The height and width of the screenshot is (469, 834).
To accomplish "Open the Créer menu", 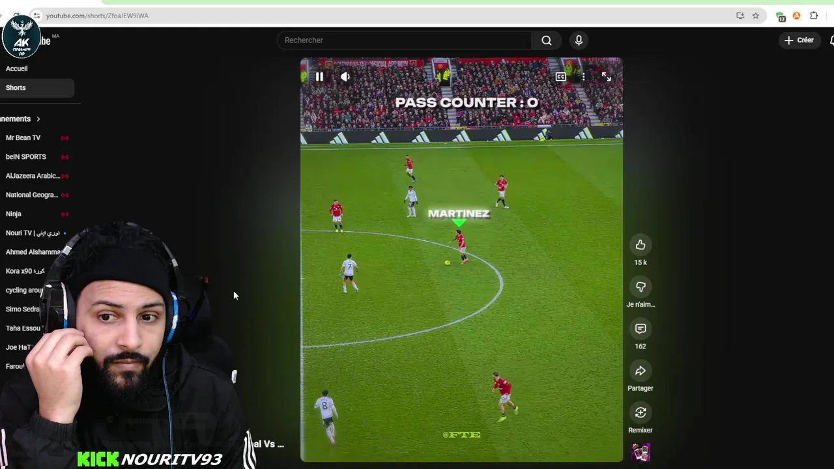I will [799, 40].
